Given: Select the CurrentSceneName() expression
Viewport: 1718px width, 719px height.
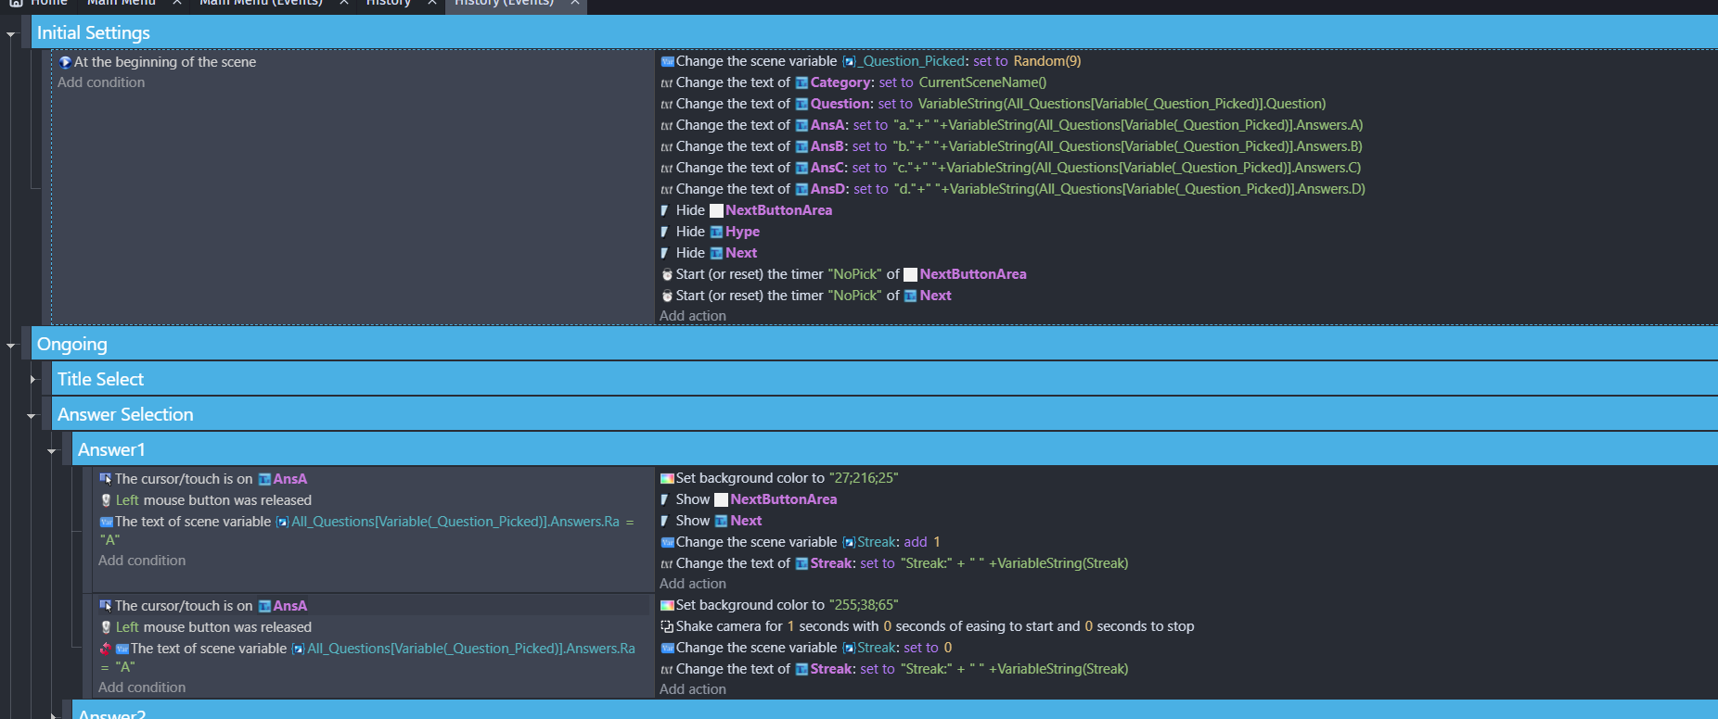Looking at the screenshot, I should point(982,82).
